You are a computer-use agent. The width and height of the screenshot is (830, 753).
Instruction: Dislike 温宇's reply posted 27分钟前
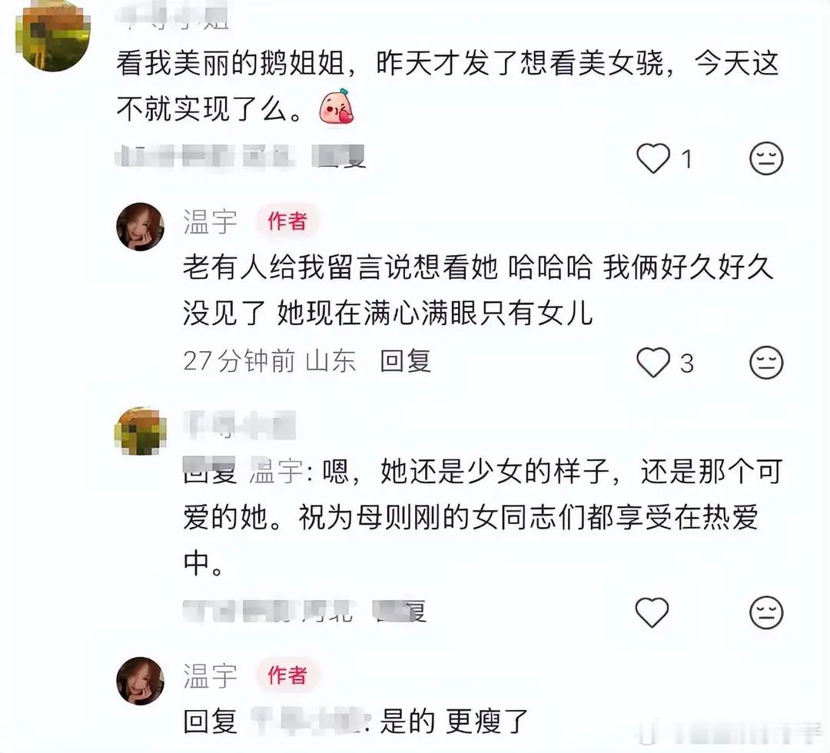[766, 363]
